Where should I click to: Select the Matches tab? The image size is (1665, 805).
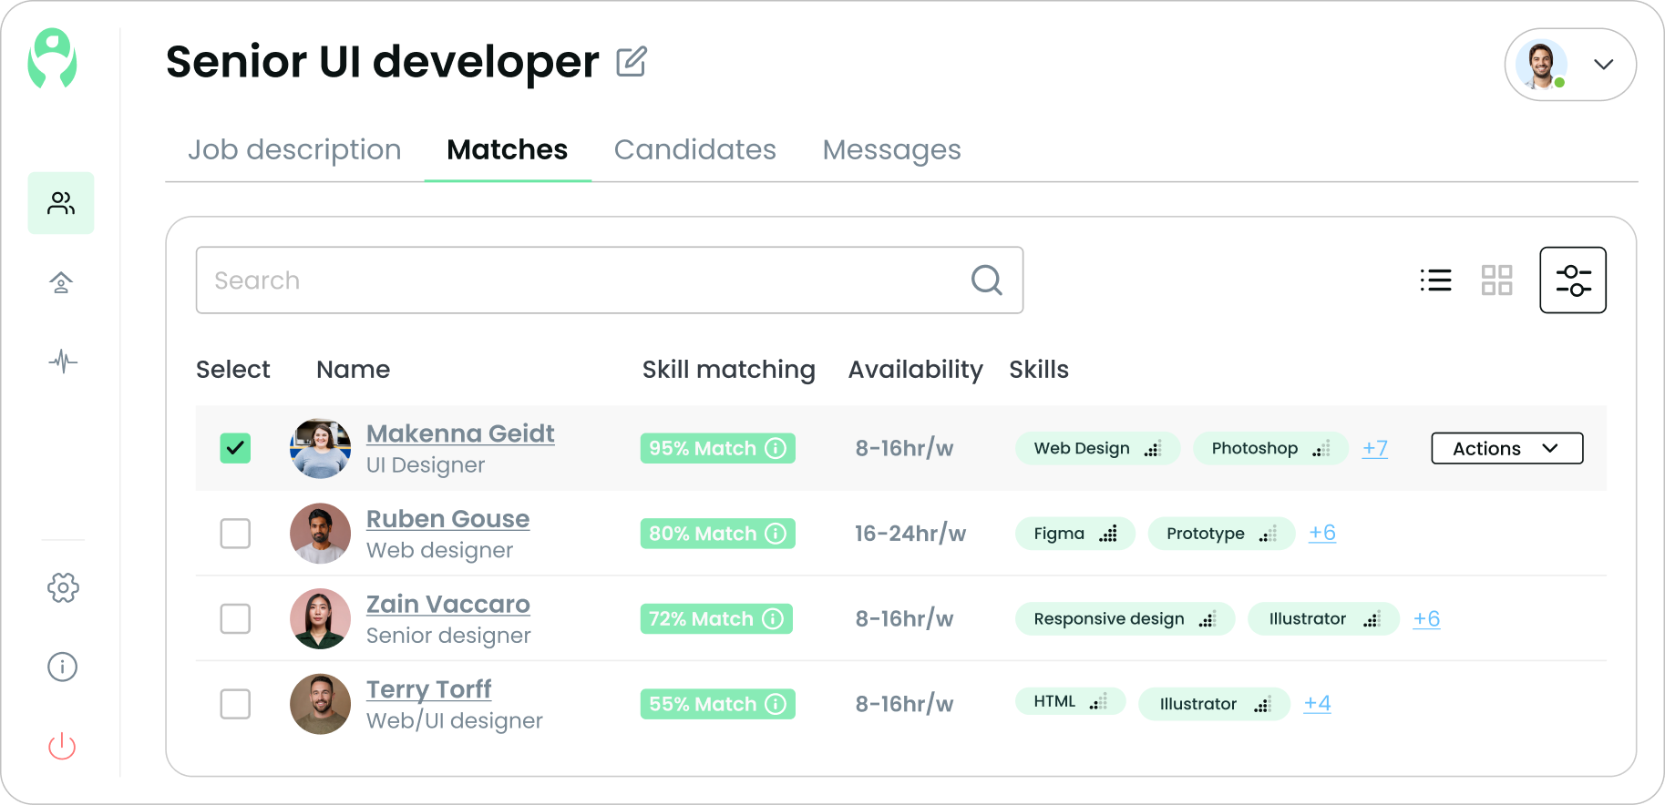tap(508, 149)
